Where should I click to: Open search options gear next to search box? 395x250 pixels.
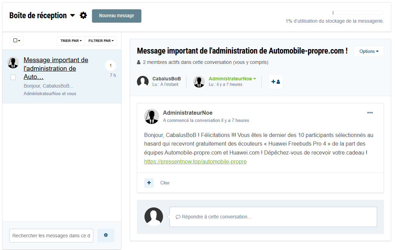[x=106, y=235]
